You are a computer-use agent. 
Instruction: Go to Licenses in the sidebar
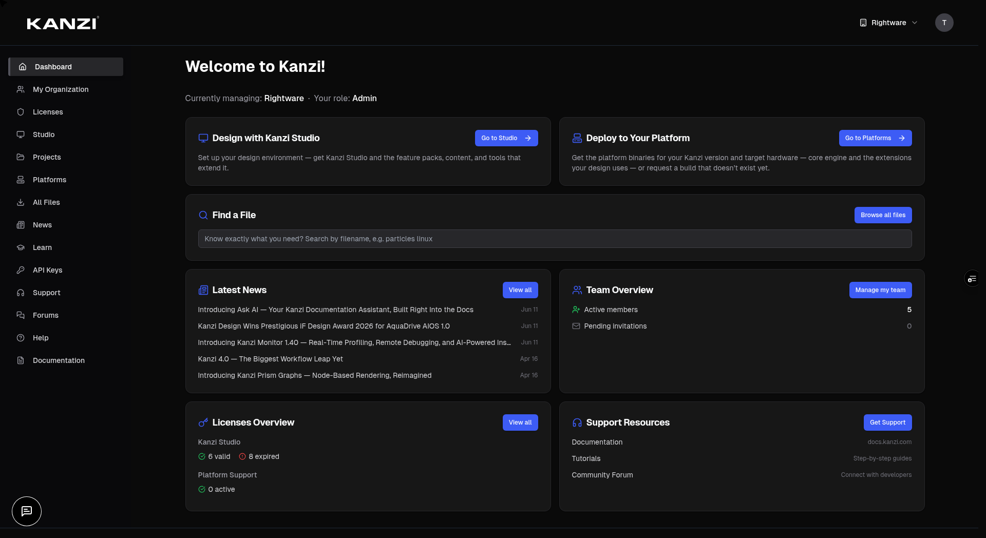(x=66, y=112)
